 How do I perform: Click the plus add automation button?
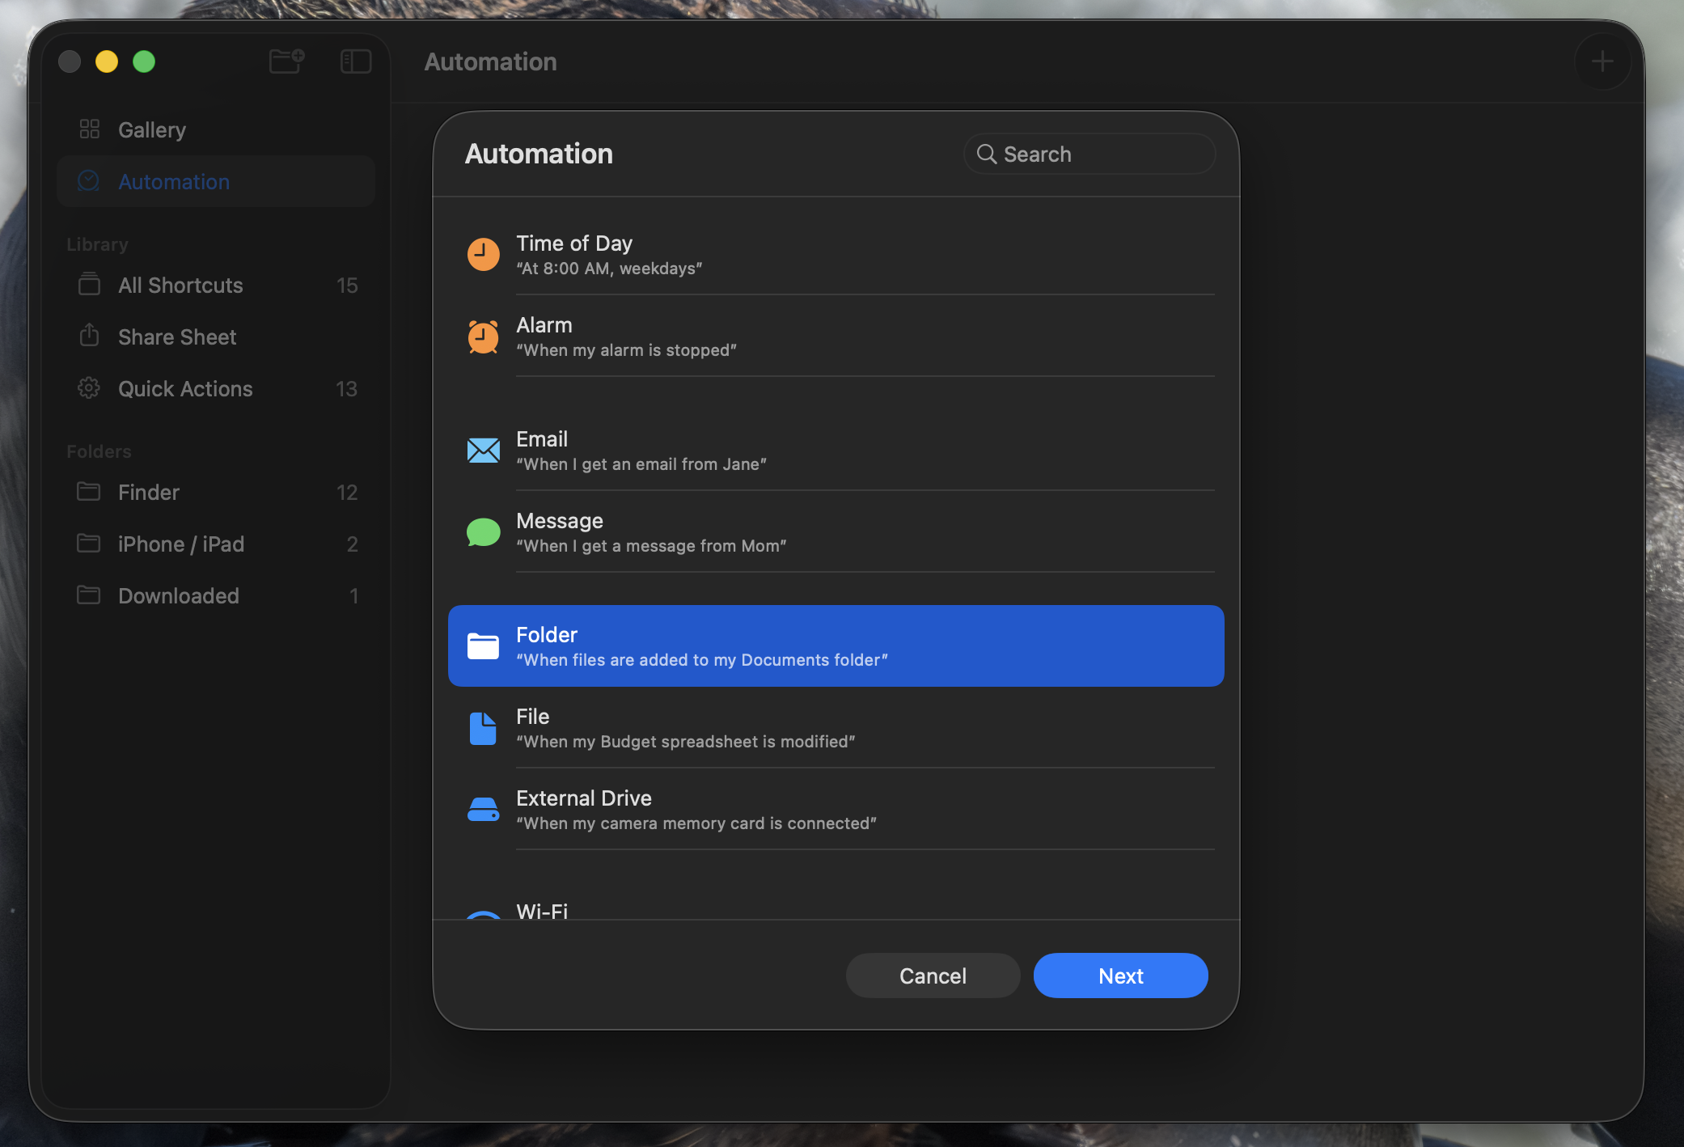pos(1601,61)
